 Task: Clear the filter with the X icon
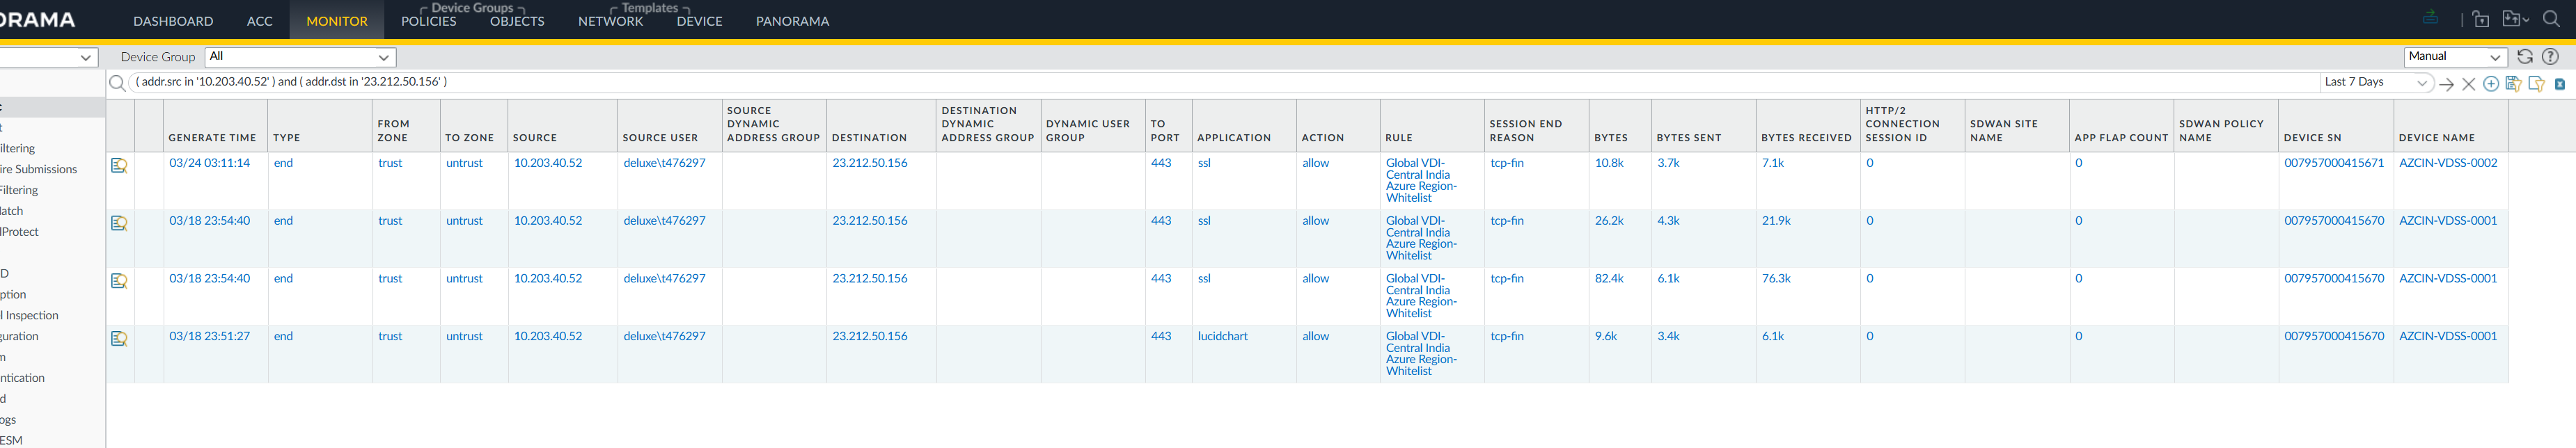(2468, 84)
